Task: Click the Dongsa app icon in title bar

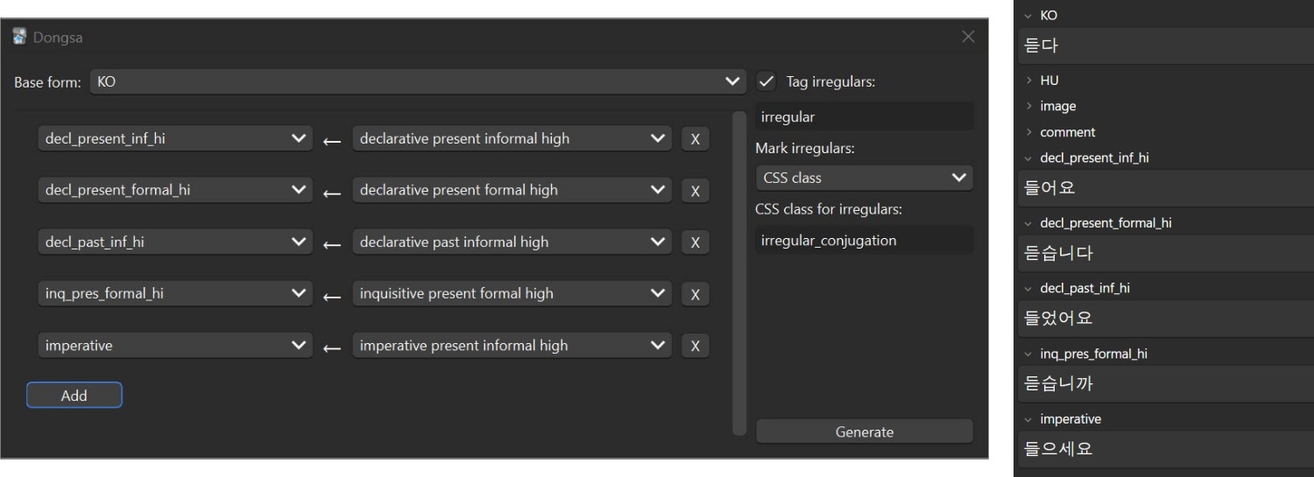Action: pos(19,38)
